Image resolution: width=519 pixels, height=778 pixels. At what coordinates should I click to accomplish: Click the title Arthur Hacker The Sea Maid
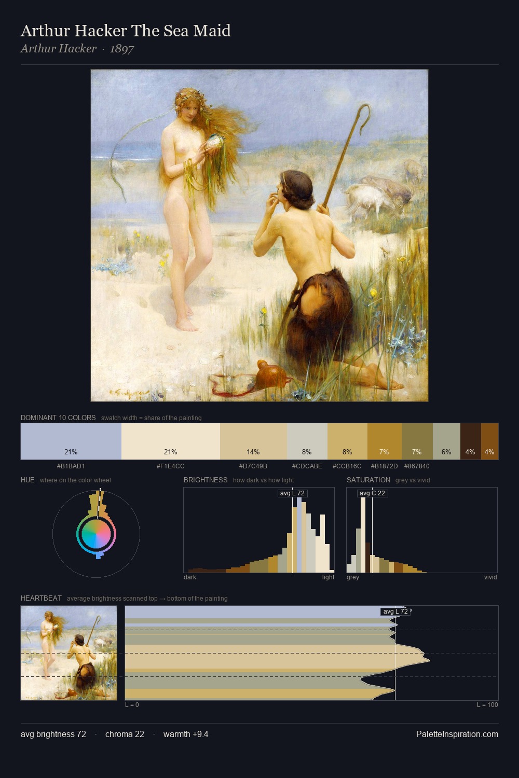126,31
